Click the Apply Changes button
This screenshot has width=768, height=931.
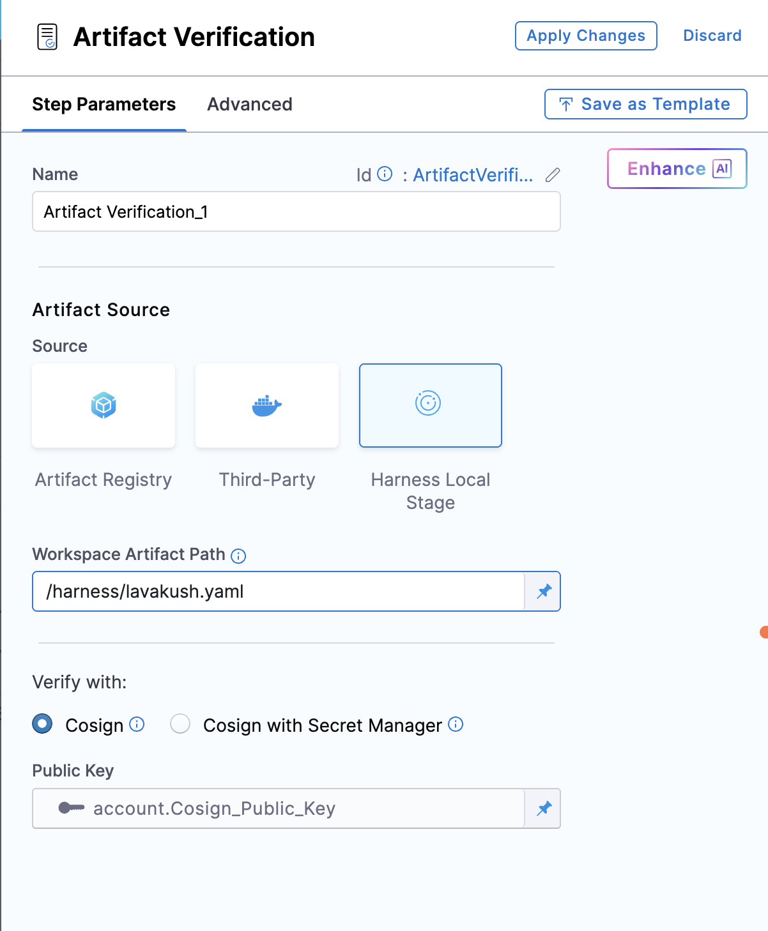point(586,36)
